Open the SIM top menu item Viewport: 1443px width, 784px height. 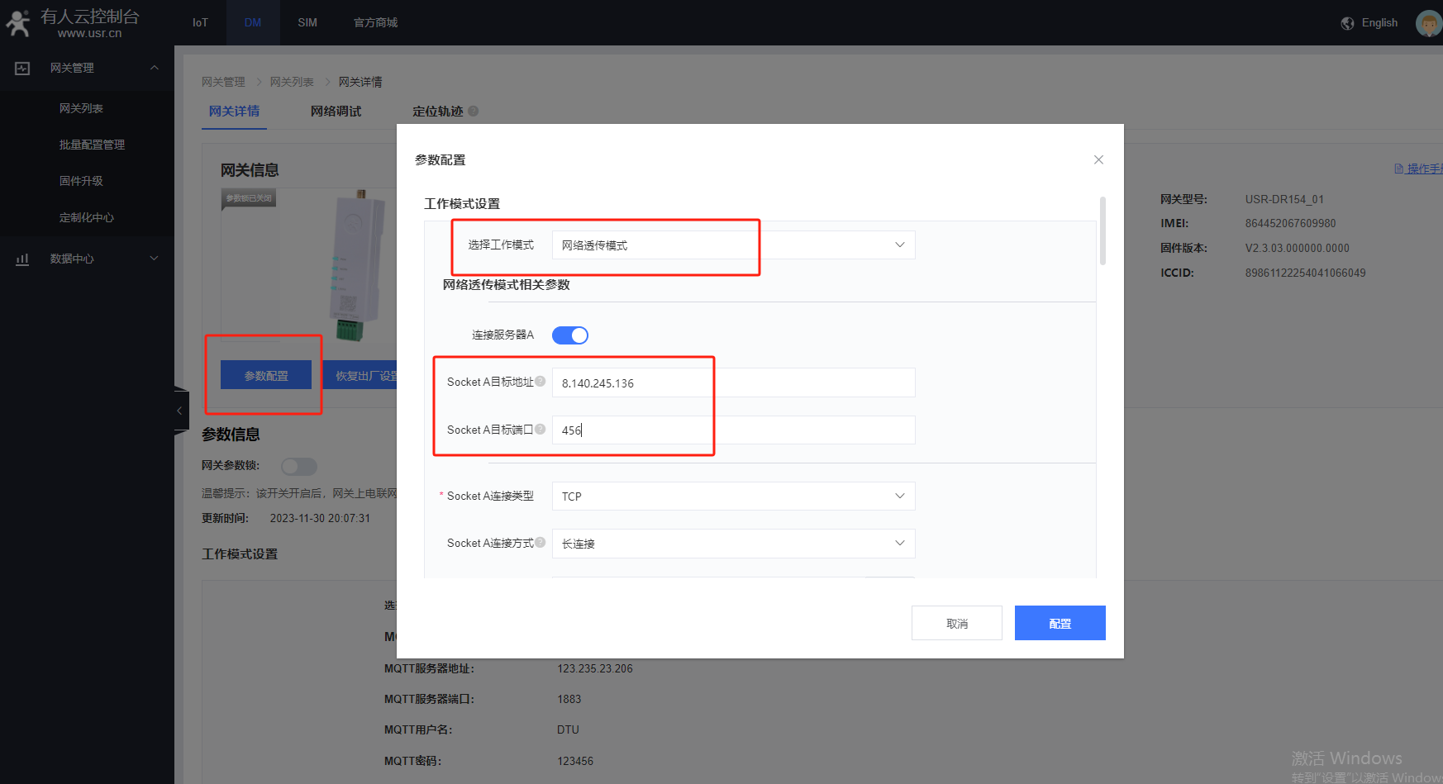pos(307,22)
